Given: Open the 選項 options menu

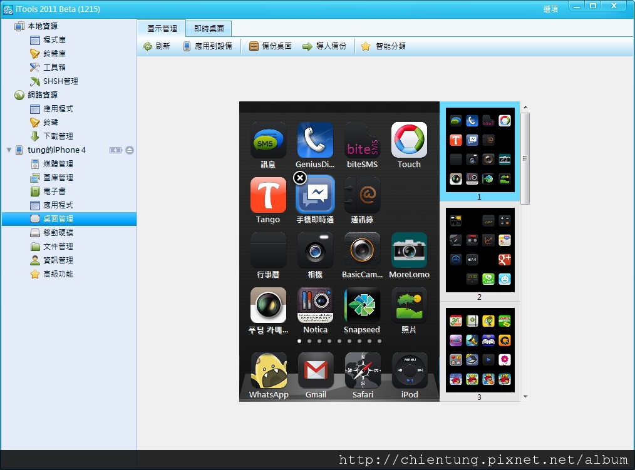Looking at the screenshot, I should click(550, 9).
